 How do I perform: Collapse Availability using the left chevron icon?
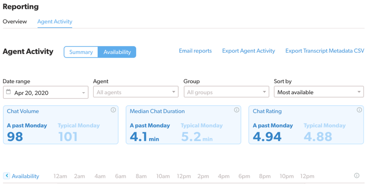(6, 176)
